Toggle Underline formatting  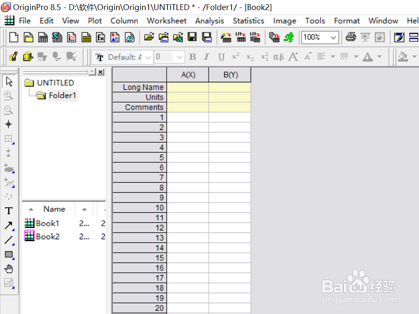pyautogui.click(x=221, y=57)
